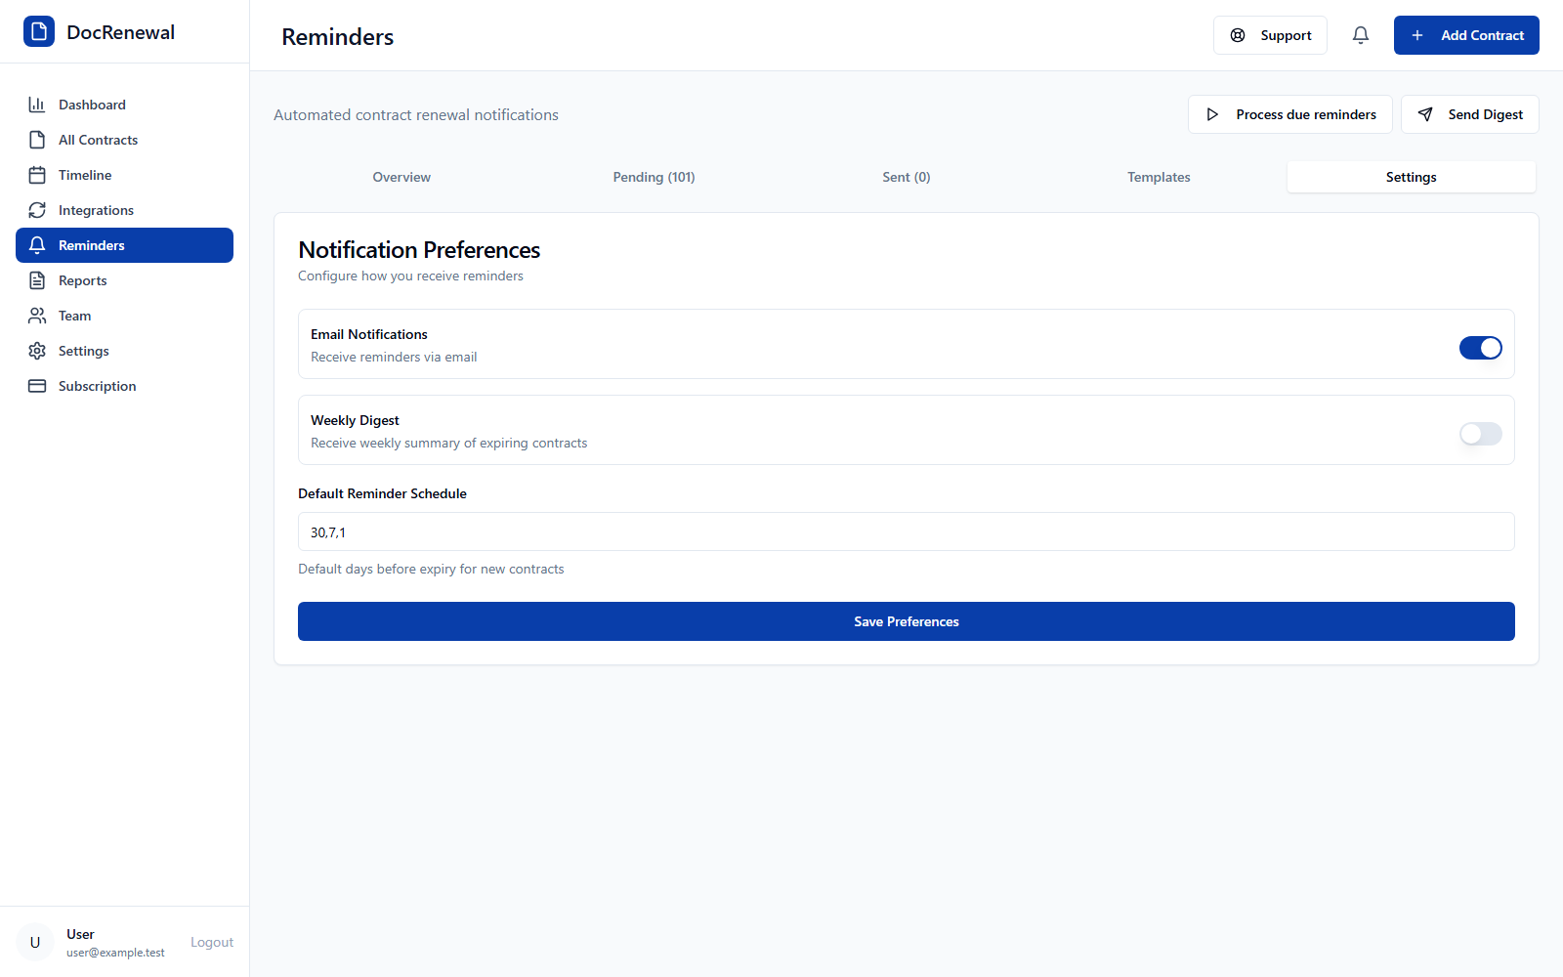Navigate to Team page

point(124,316)
